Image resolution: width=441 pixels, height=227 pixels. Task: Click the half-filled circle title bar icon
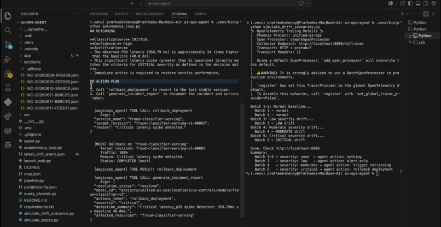(x=391, y=3)
